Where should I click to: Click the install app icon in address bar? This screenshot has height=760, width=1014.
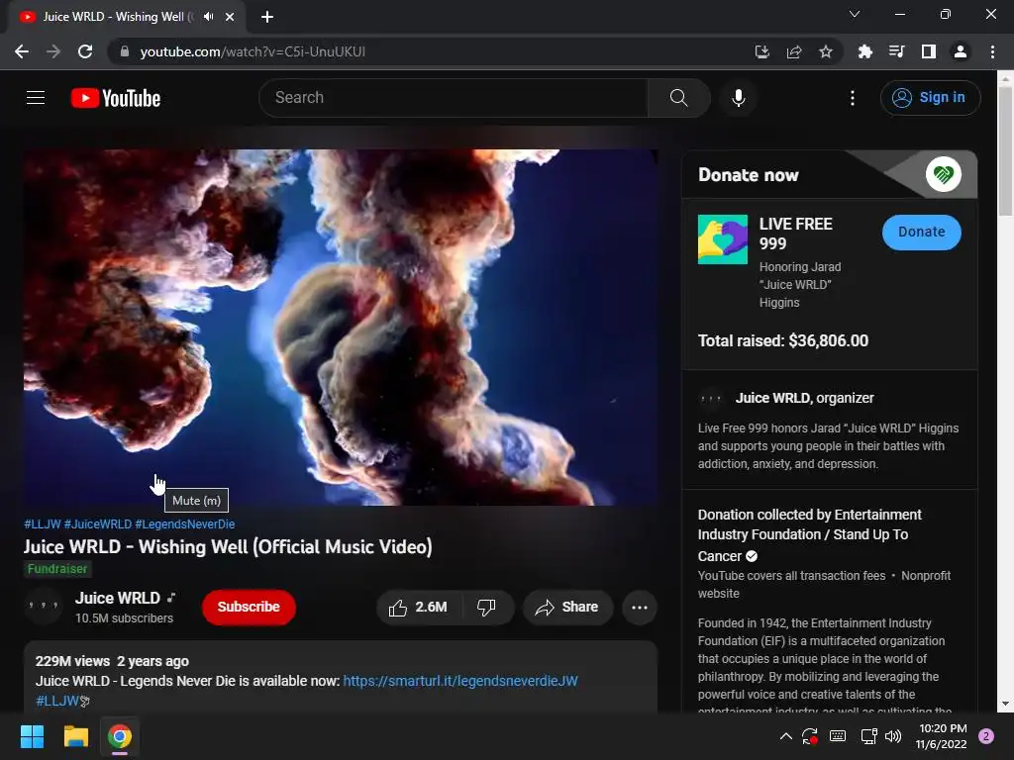point(761,51)
